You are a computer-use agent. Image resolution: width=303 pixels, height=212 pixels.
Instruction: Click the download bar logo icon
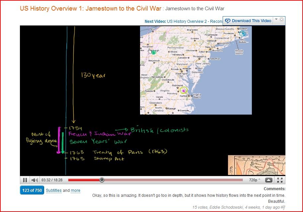[x=228, y=21]
